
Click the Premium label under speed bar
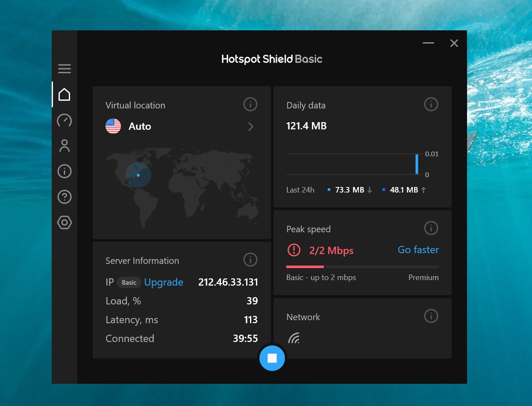click(423, 277)
